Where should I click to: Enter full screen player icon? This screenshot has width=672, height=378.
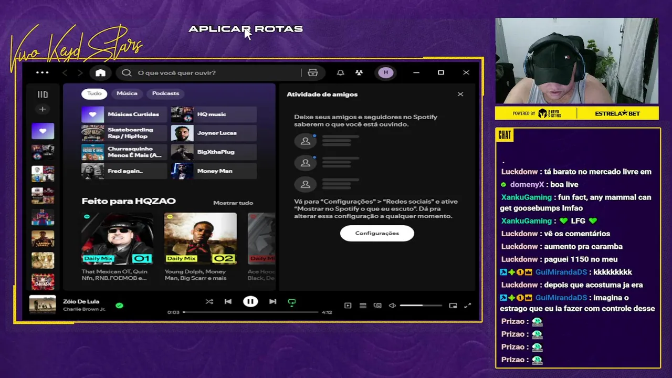point(468,306)
